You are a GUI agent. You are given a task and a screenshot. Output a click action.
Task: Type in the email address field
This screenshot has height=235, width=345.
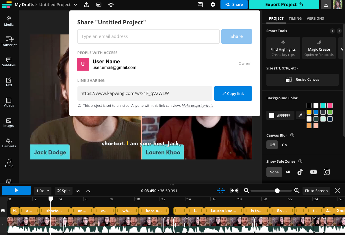pyautogui.click(x=148, y=36)
